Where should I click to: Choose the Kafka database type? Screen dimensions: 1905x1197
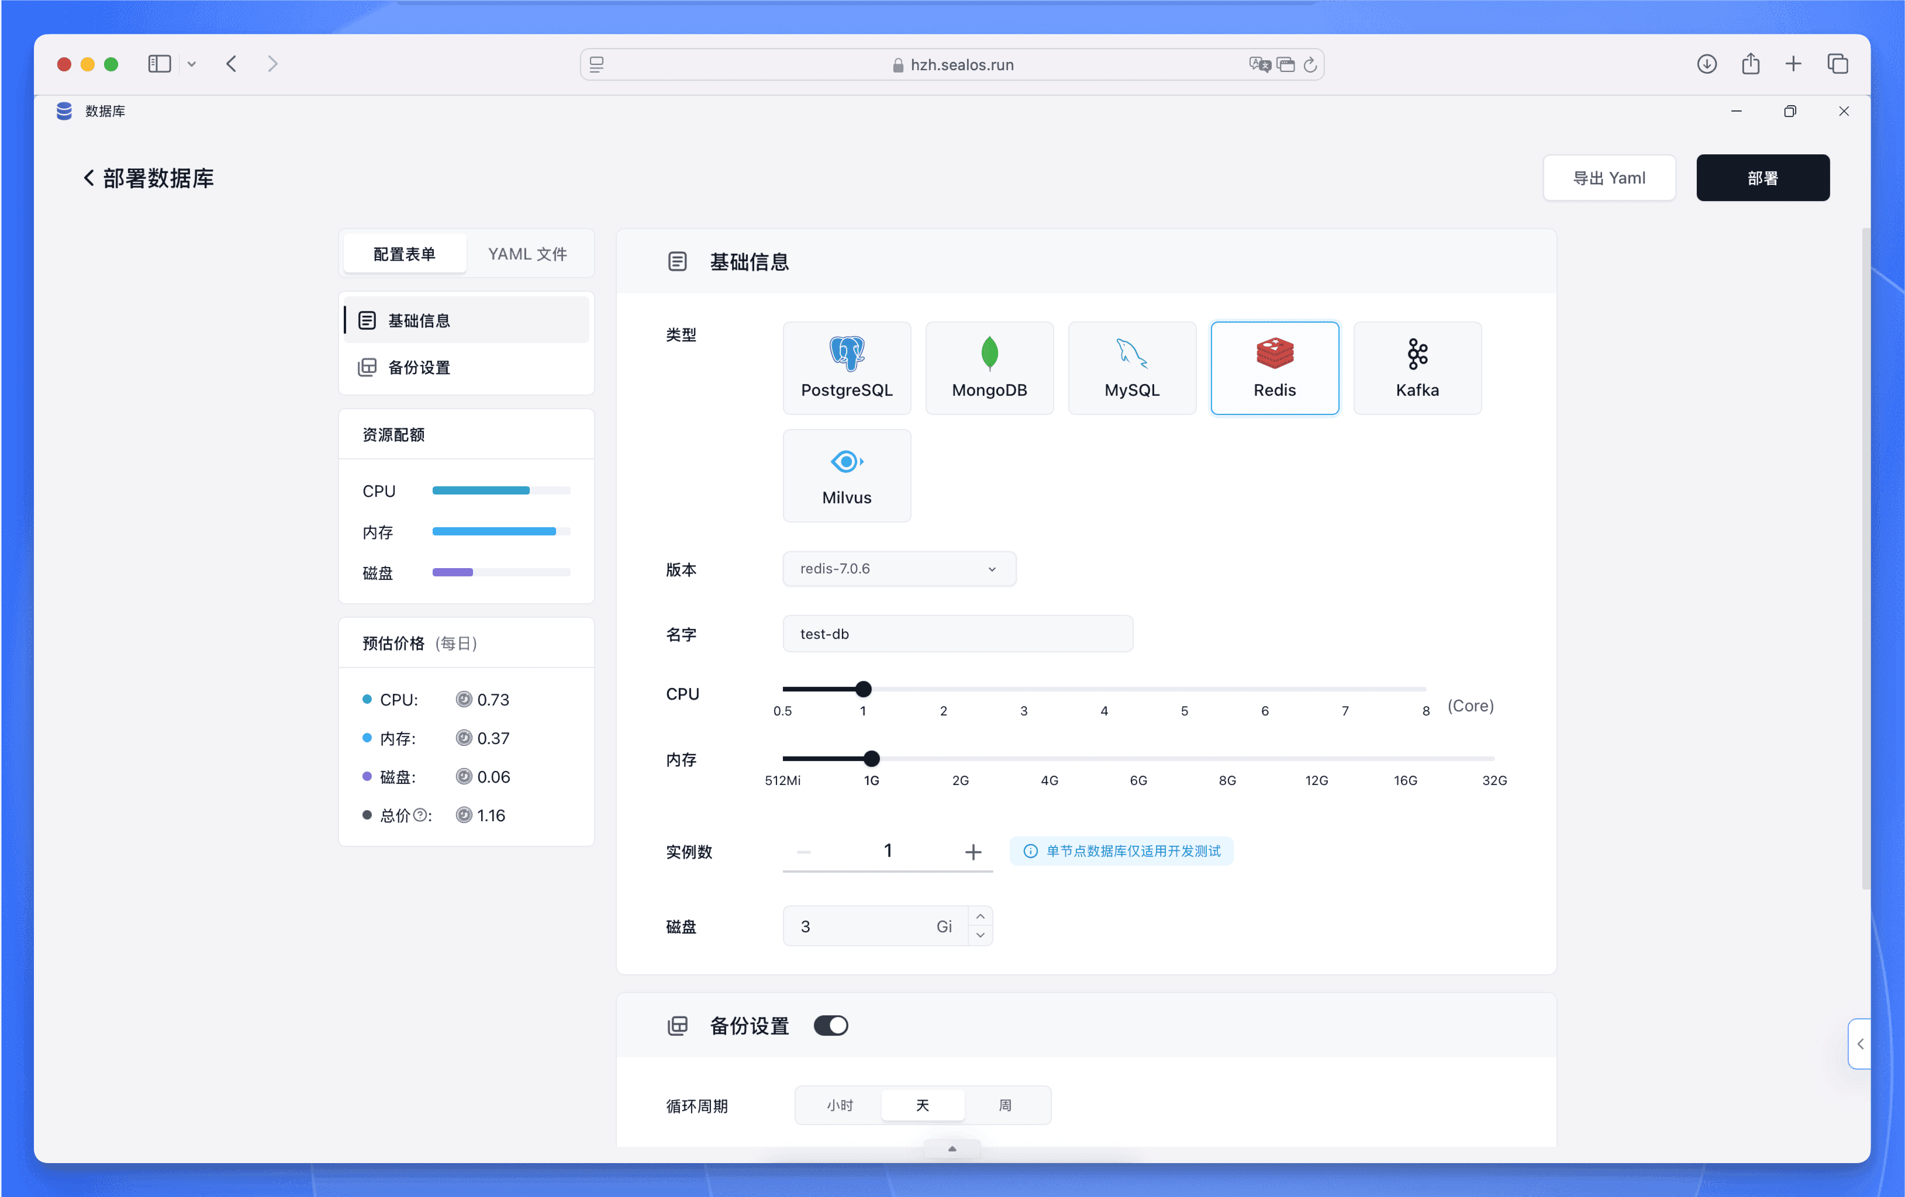coord(1417,368)
